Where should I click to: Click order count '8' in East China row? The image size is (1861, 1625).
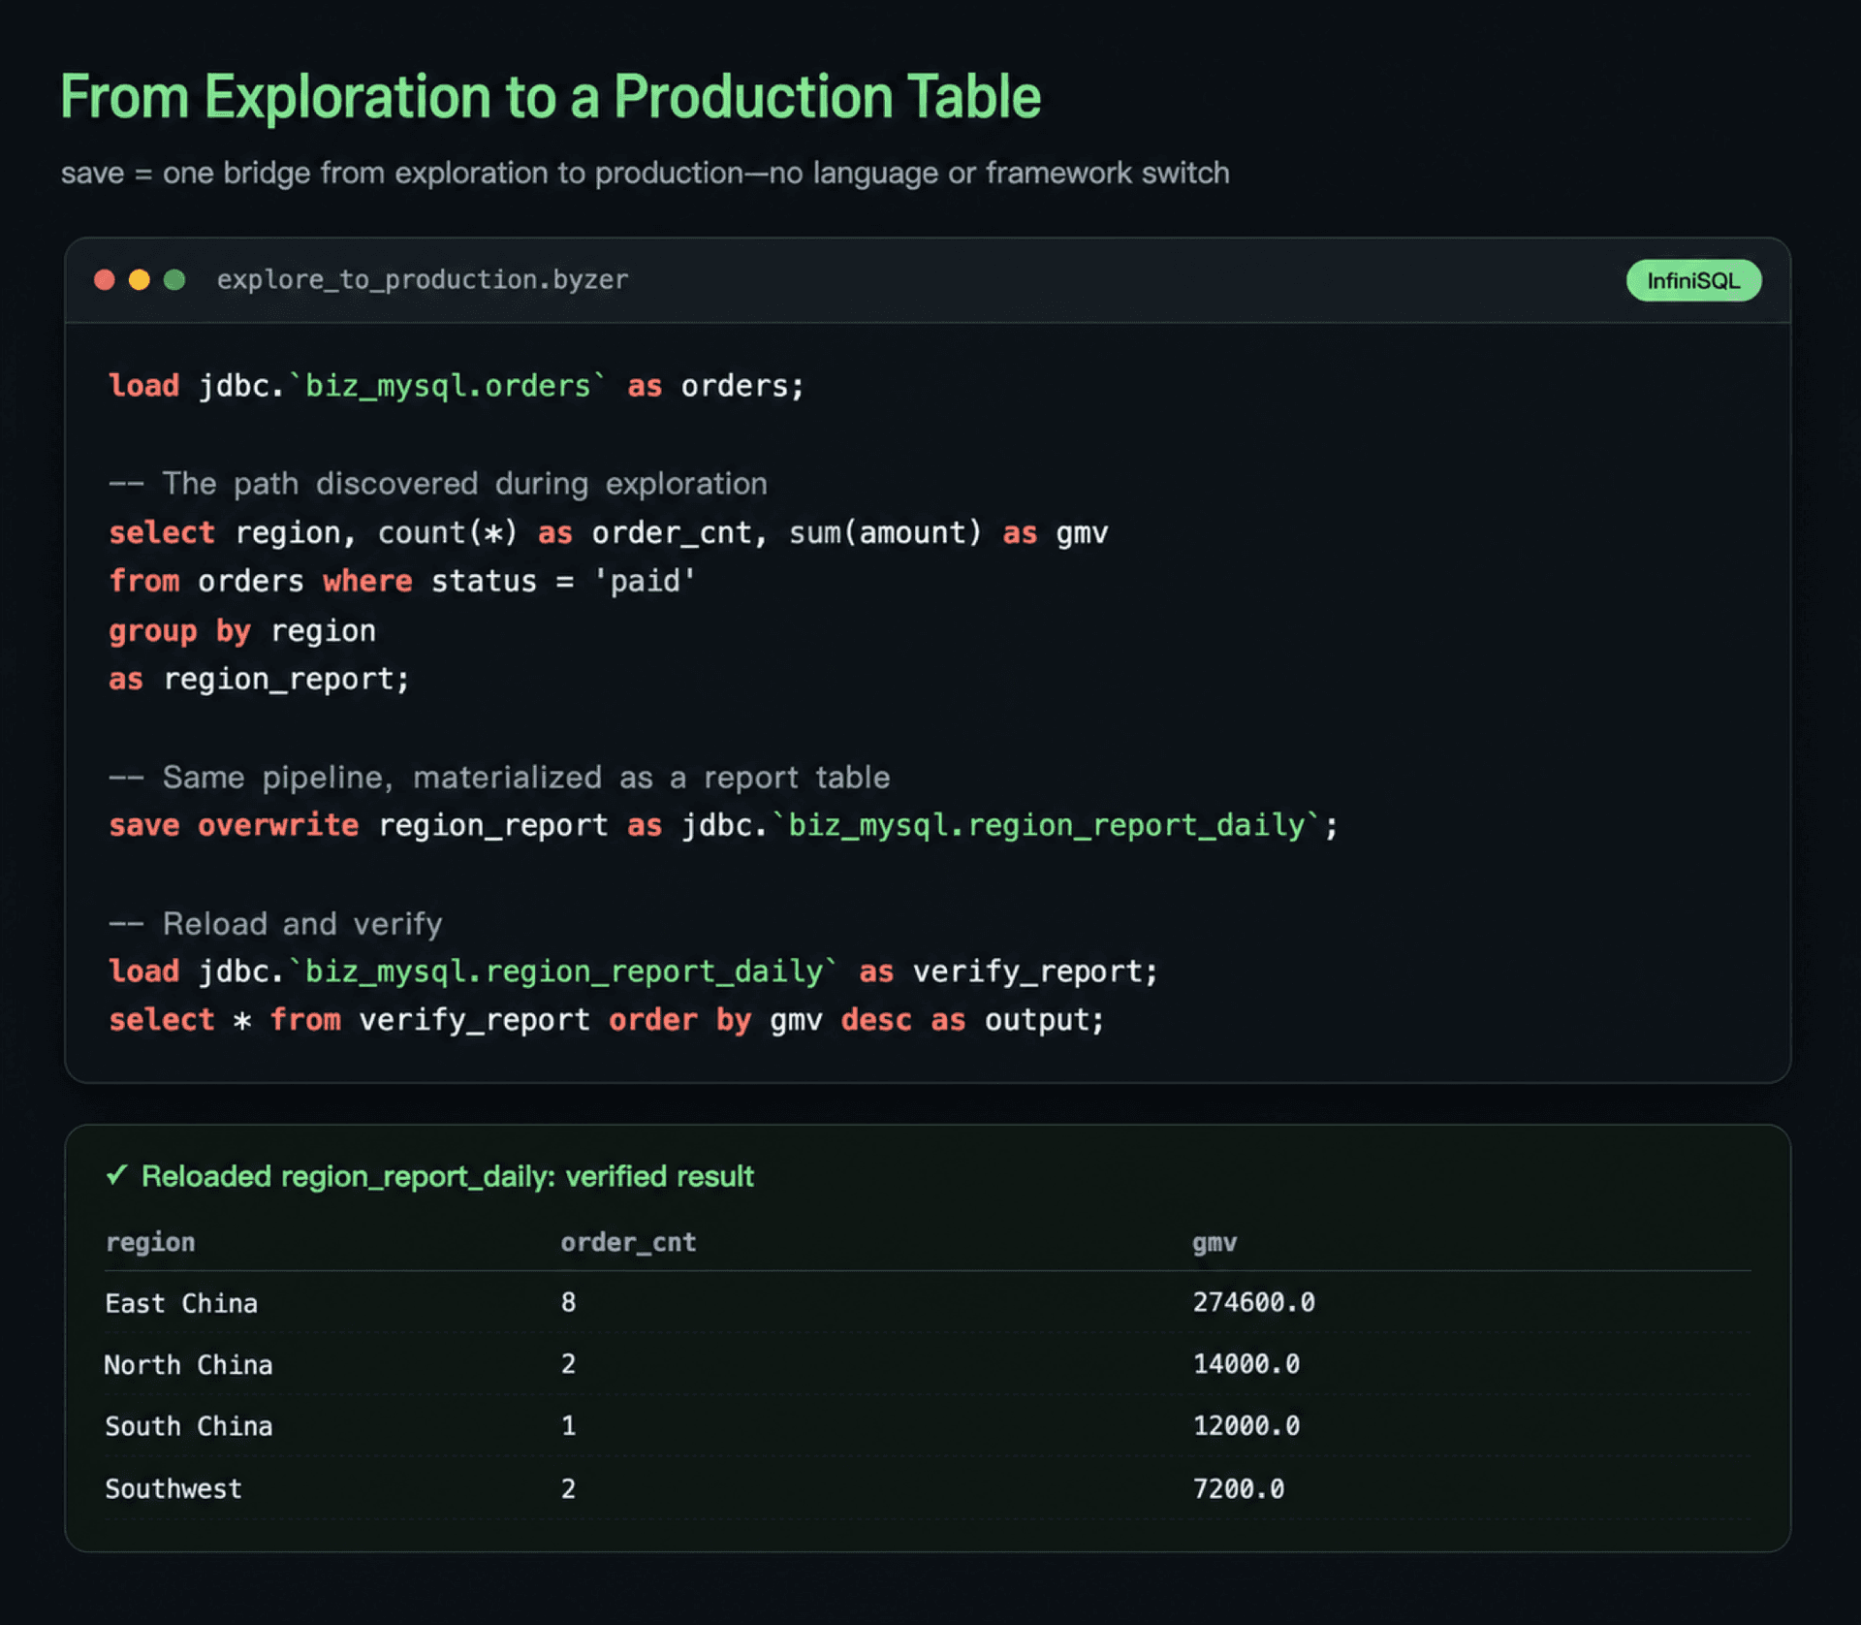point(569,1302)
